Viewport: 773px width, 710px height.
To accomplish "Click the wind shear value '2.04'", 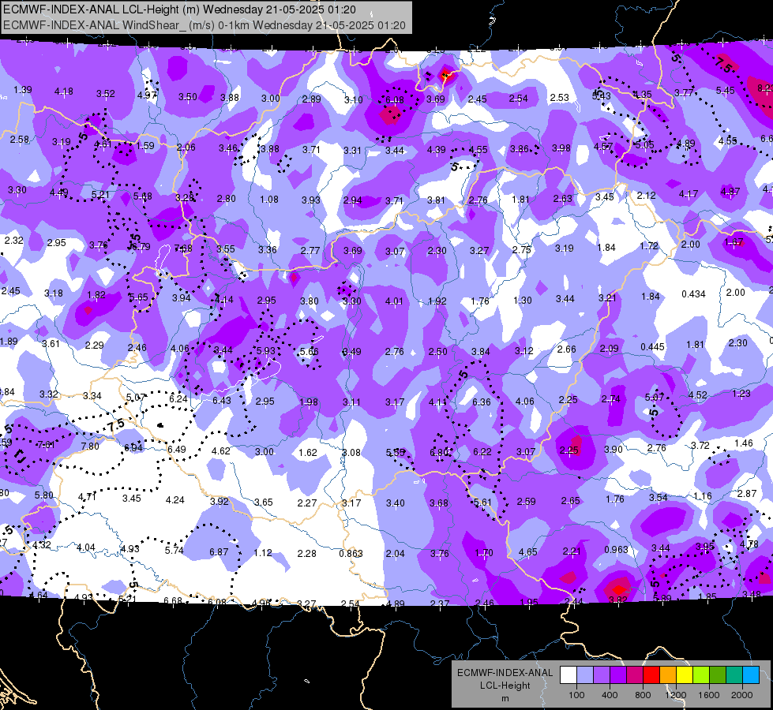I will pyautogui.click(x=395, y=554).
